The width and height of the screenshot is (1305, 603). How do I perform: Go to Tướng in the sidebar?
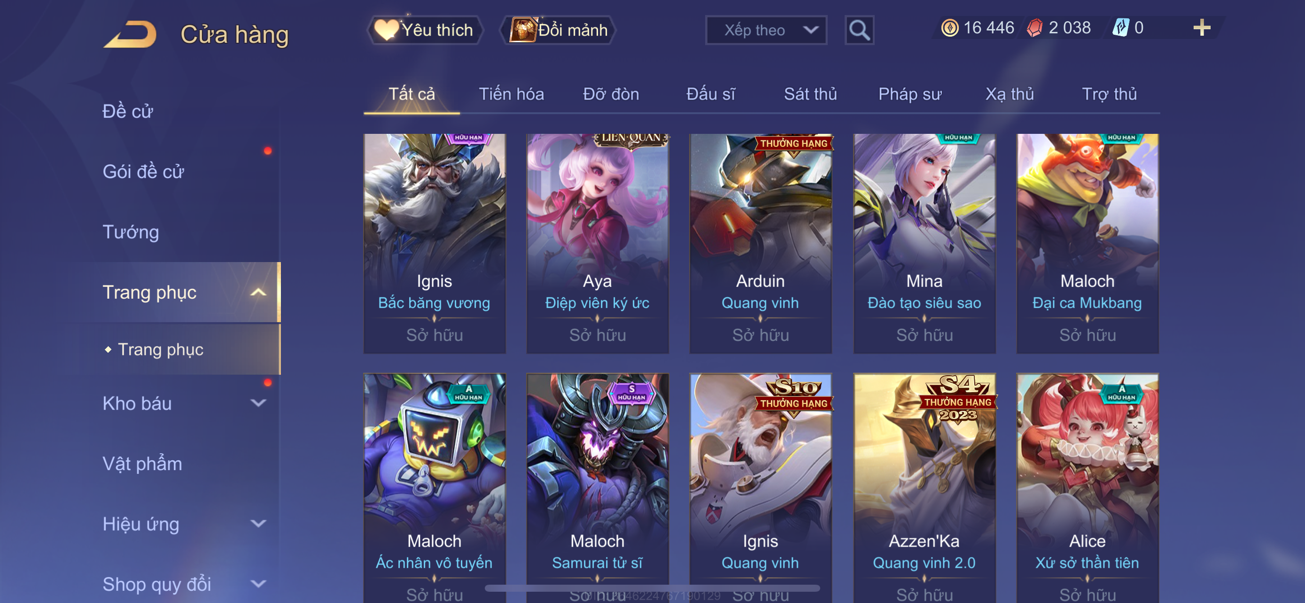point(131,232)
